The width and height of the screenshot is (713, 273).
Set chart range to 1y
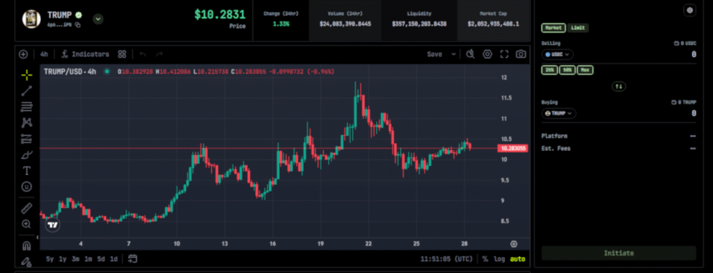coord(63,259)
